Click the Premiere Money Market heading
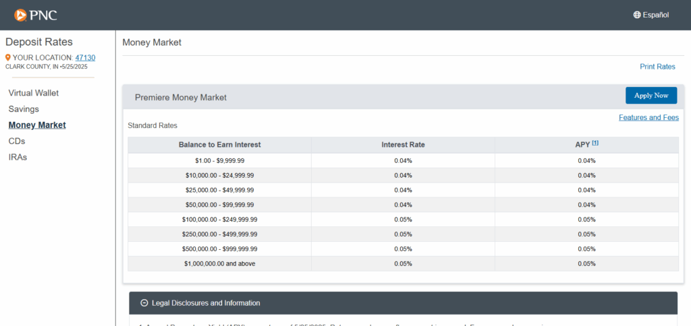The image size is (691, 326). pyautogui.click(x=181, y=97)
